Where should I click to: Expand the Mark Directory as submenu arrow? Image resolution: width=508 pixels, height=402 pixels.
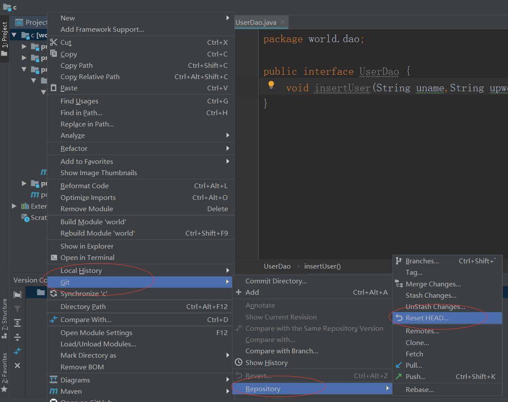pos(228,355)
